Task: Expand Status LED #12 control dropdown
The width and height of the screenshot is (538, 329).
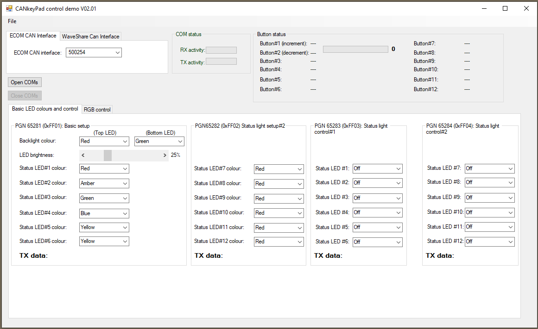Action: tap(490, 242)
